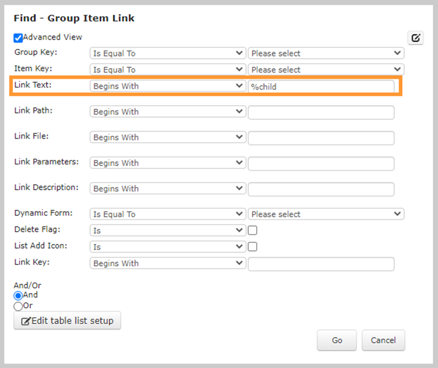Tick the Delete Flag checkbox
This screenshot has height=368, width=438.
(252, 231)
